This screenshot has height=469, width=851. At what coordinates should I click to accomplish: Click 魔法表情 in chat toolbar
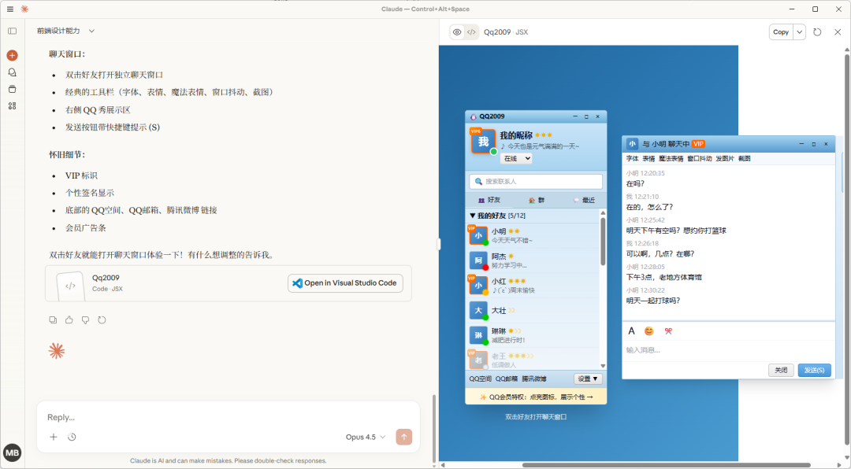[671, 158]
